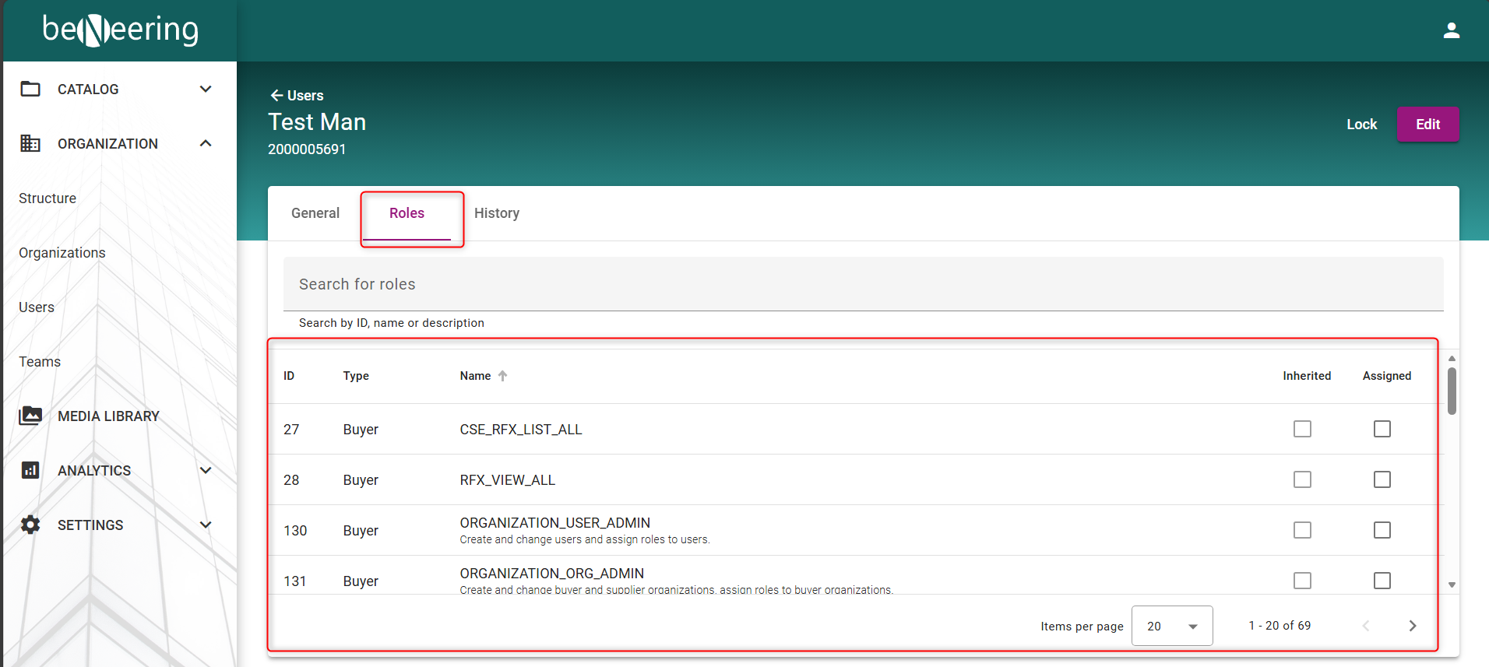Click the Catalog folder icon
1489x667 pixels.
point(30,89)
